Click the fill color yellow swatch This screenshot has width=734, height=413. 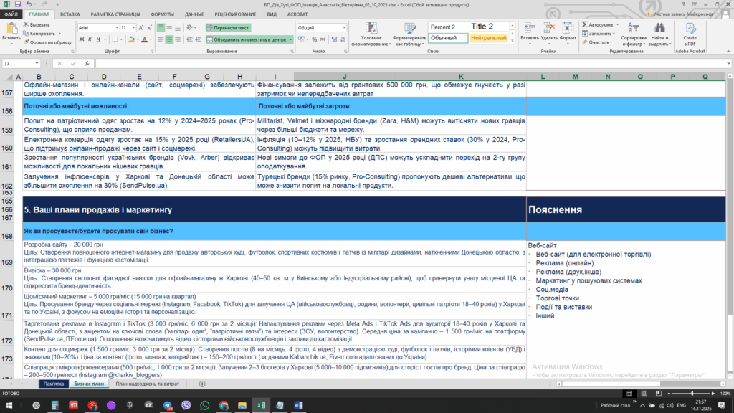(131, 39)
